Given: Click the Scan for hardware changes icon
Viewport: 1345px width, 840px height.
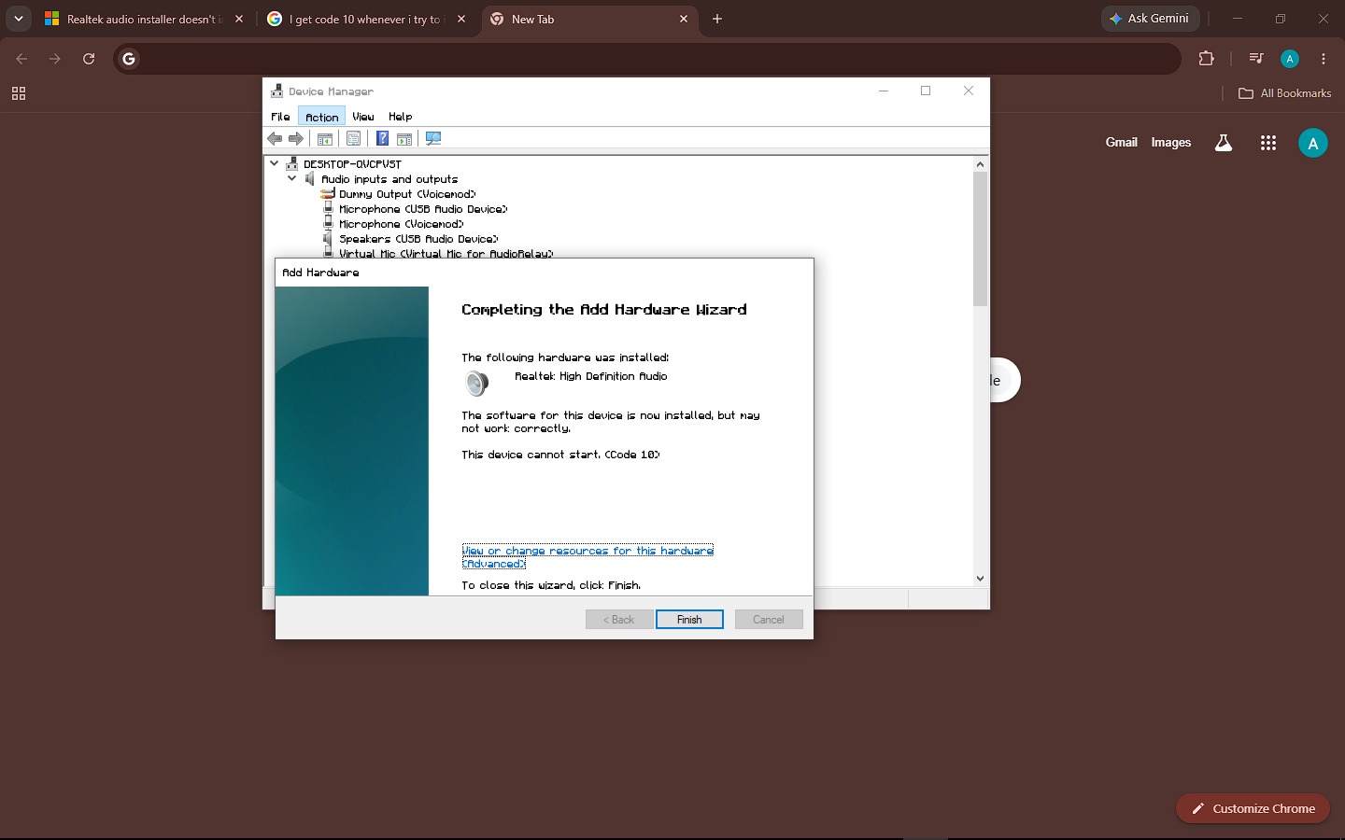Looking at the screenshot, I should [433, 138].
